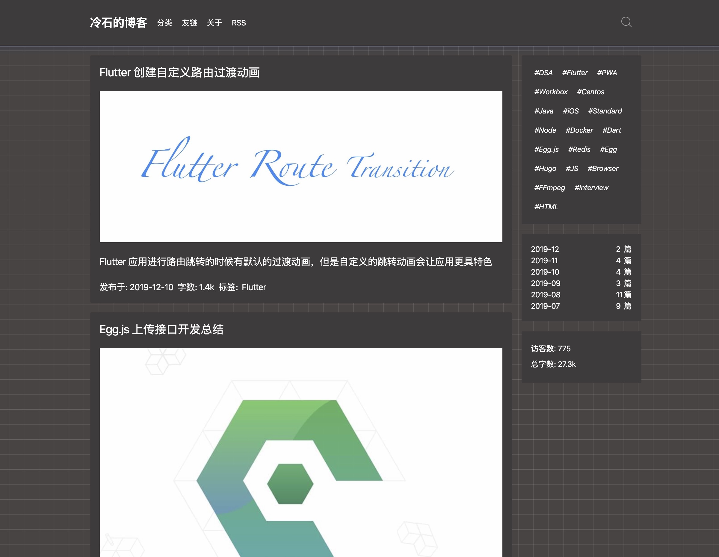Open the Flutter route transition post title
This screenshot has height=557, width=719.
tap(179, 72)
